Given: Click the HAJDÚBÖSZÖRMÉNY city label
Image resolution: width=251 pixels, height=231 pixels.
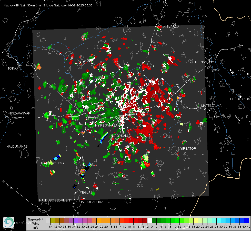Looking at the screenshot, I should click(56, 200).
